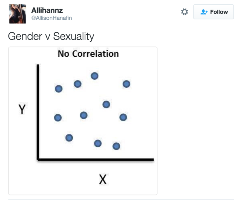Click the bottom-left-most low blue dot
This screenshot has width=248, height=200.
69,138
